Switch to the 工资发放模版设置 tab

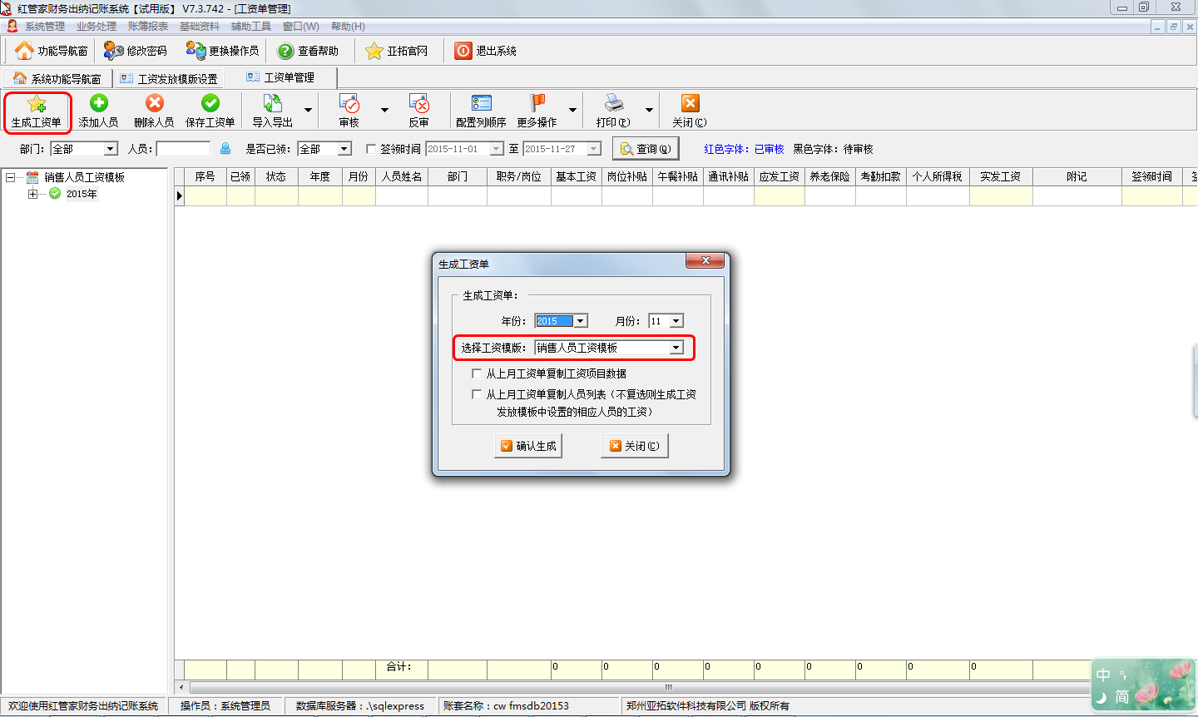169,79
